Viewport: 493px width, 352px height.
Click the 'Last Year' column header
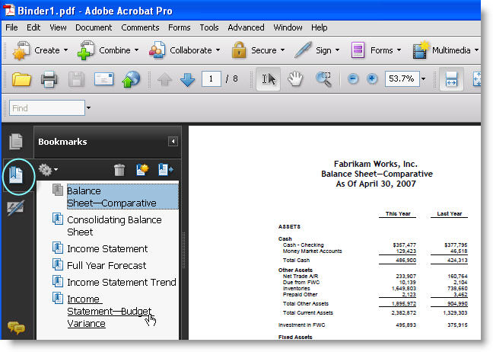click(x=450, y=213)
